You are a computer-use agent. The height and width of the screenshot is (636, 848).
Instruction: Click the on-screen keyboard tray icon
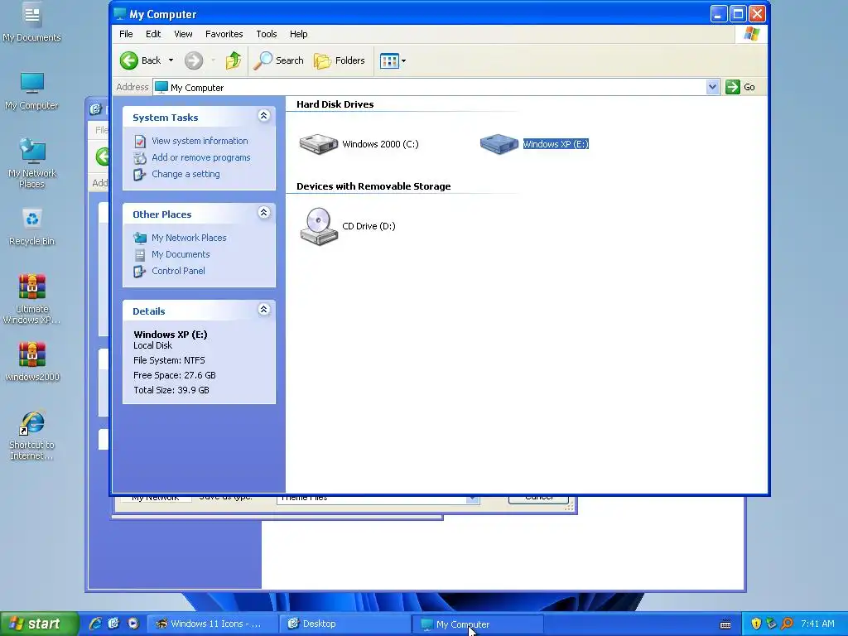(725, 624)
